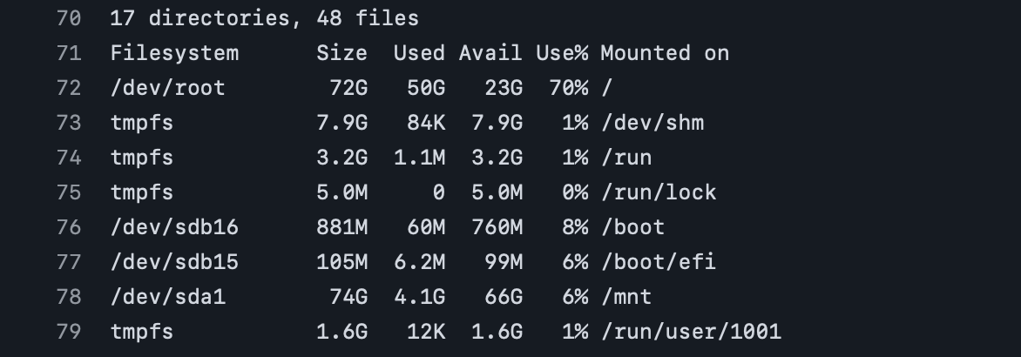The image size is (1021, 357).
Task: Click line number 76 for /dev/sdb16
Action: click(68, 227)
